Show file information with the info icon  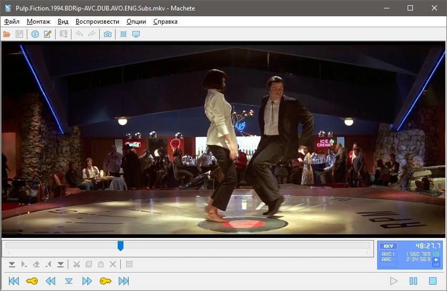35,34
